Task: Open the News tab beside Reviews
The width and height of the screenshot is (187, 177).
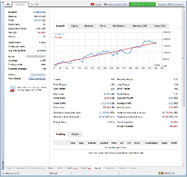Action: click(x=159, y=26)
